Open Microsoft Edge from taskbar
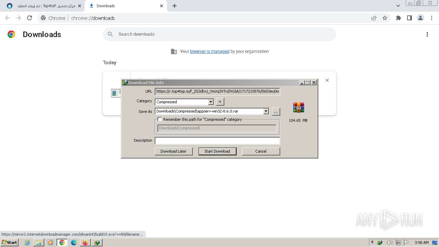439x247 pixels. 74,243
